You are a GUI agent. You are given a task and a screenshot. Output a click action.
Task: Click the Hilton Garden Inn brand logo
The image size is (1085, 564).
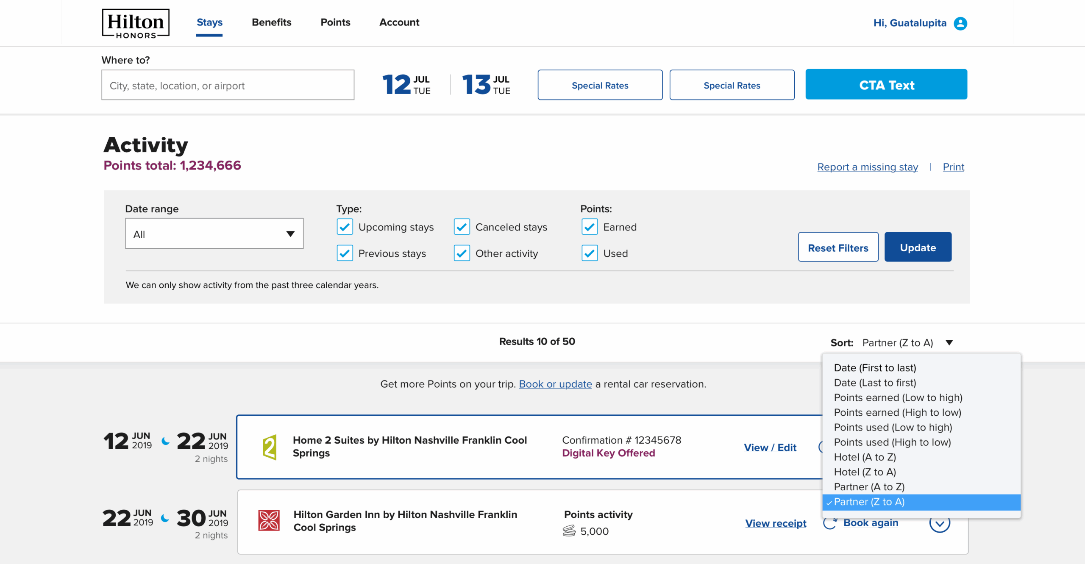coord(269,520)
